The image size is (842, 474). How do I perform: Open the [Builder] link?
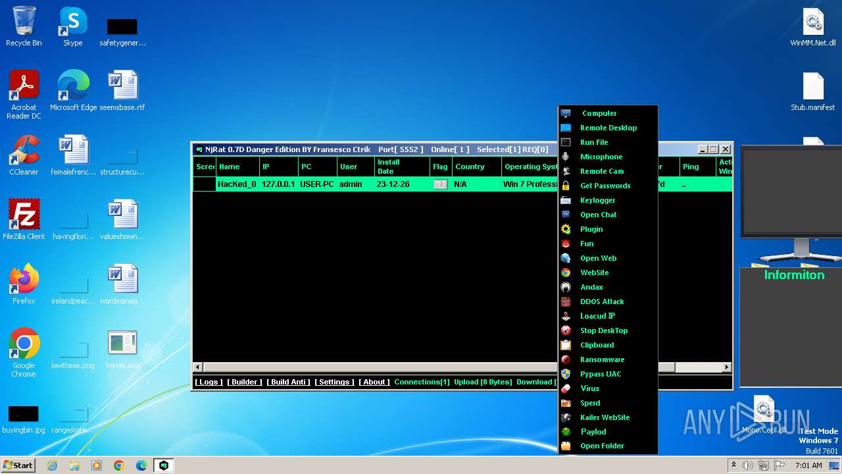click(x=245, y=382)
